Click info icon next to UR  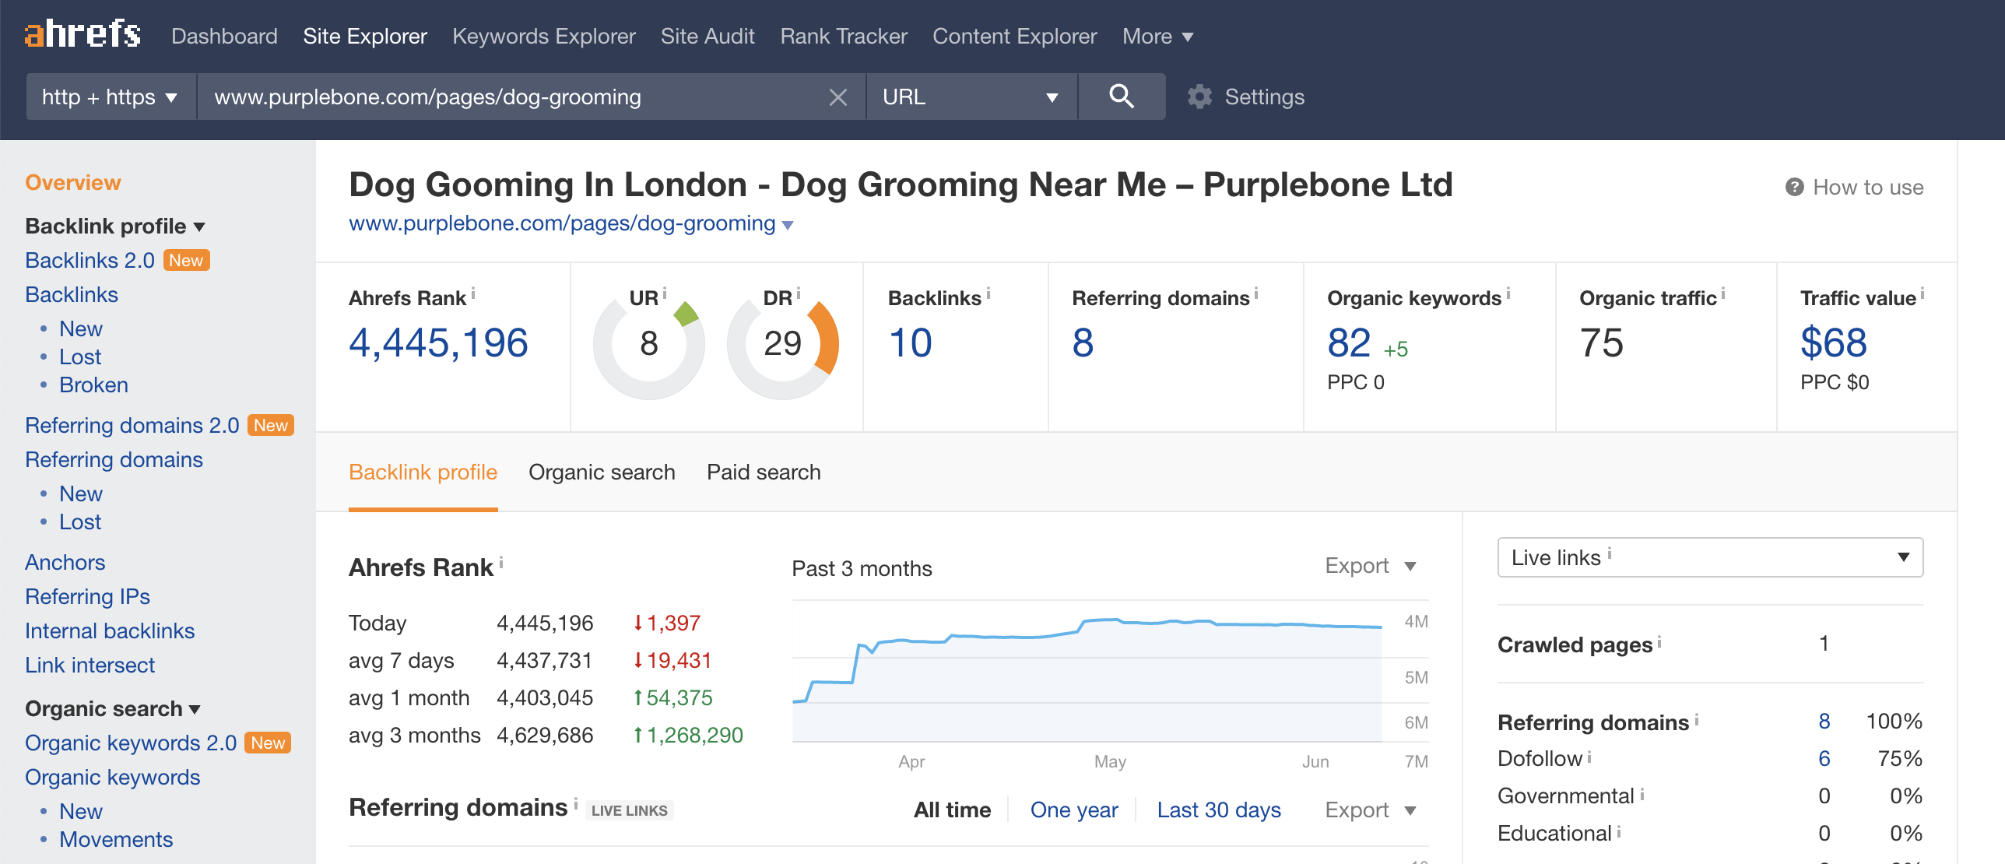(x=665, y=293)
